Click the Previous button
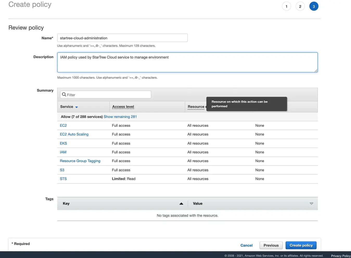This screenshot has width=351, height=258. [x=271, y=245]
